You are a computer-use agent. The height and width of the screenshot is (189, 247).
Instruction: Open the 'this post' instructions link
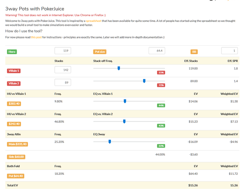point(36,37)
